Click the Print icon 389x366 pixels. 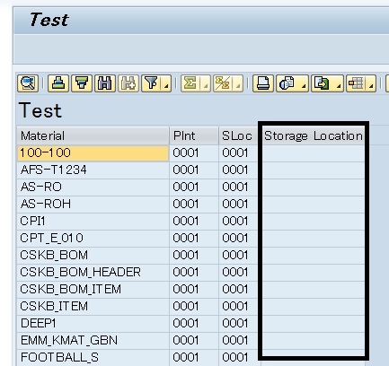(263, 83)
